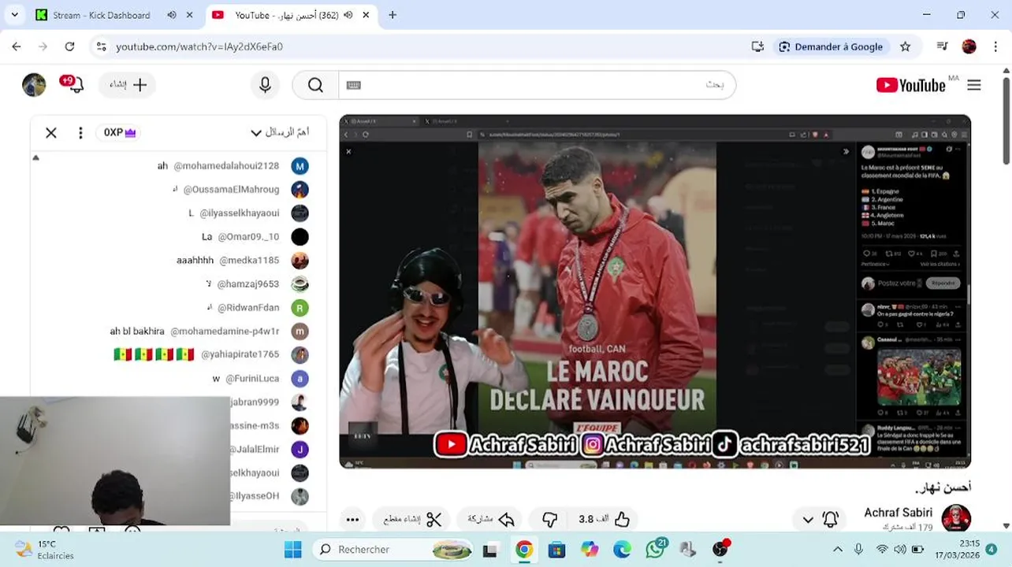Image resolution: width=1012 pixels, height=567 pixels.
Task: Click the taskbar Rechercher search box
Action: pos(393,549)
